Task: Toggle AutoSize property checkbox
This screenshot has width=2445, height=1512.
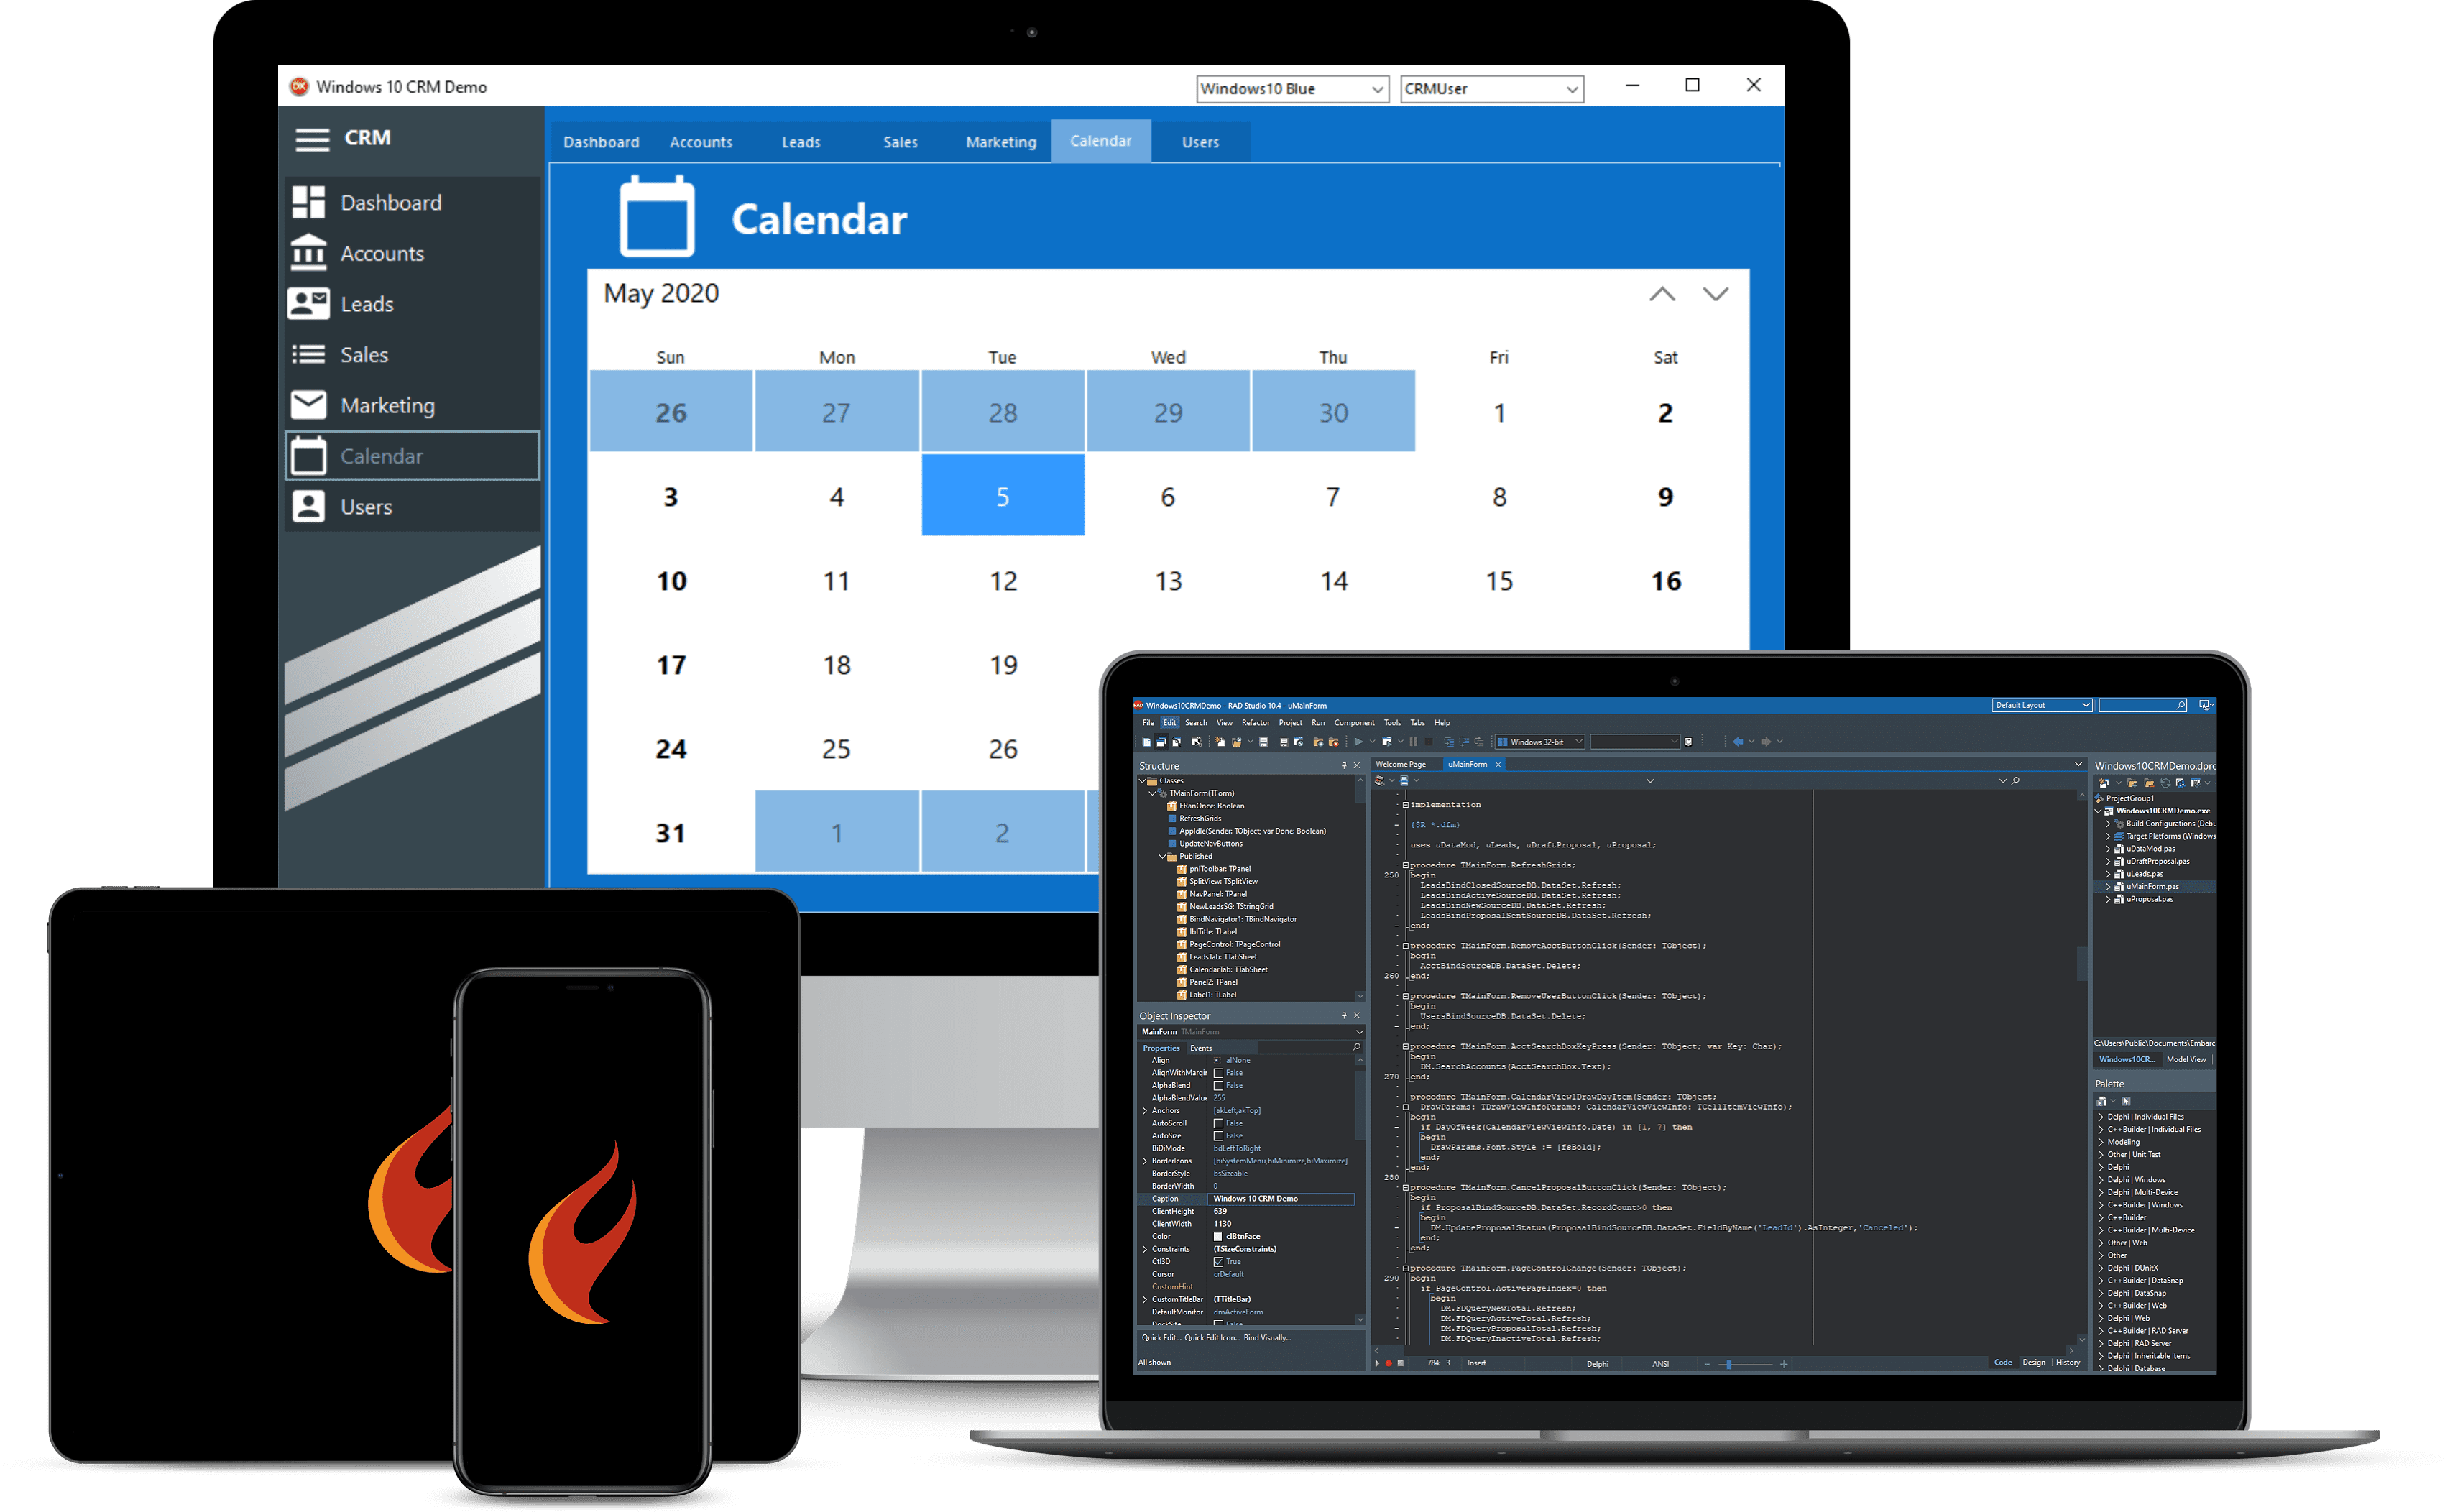Action: click(x=1217, y=1137)
